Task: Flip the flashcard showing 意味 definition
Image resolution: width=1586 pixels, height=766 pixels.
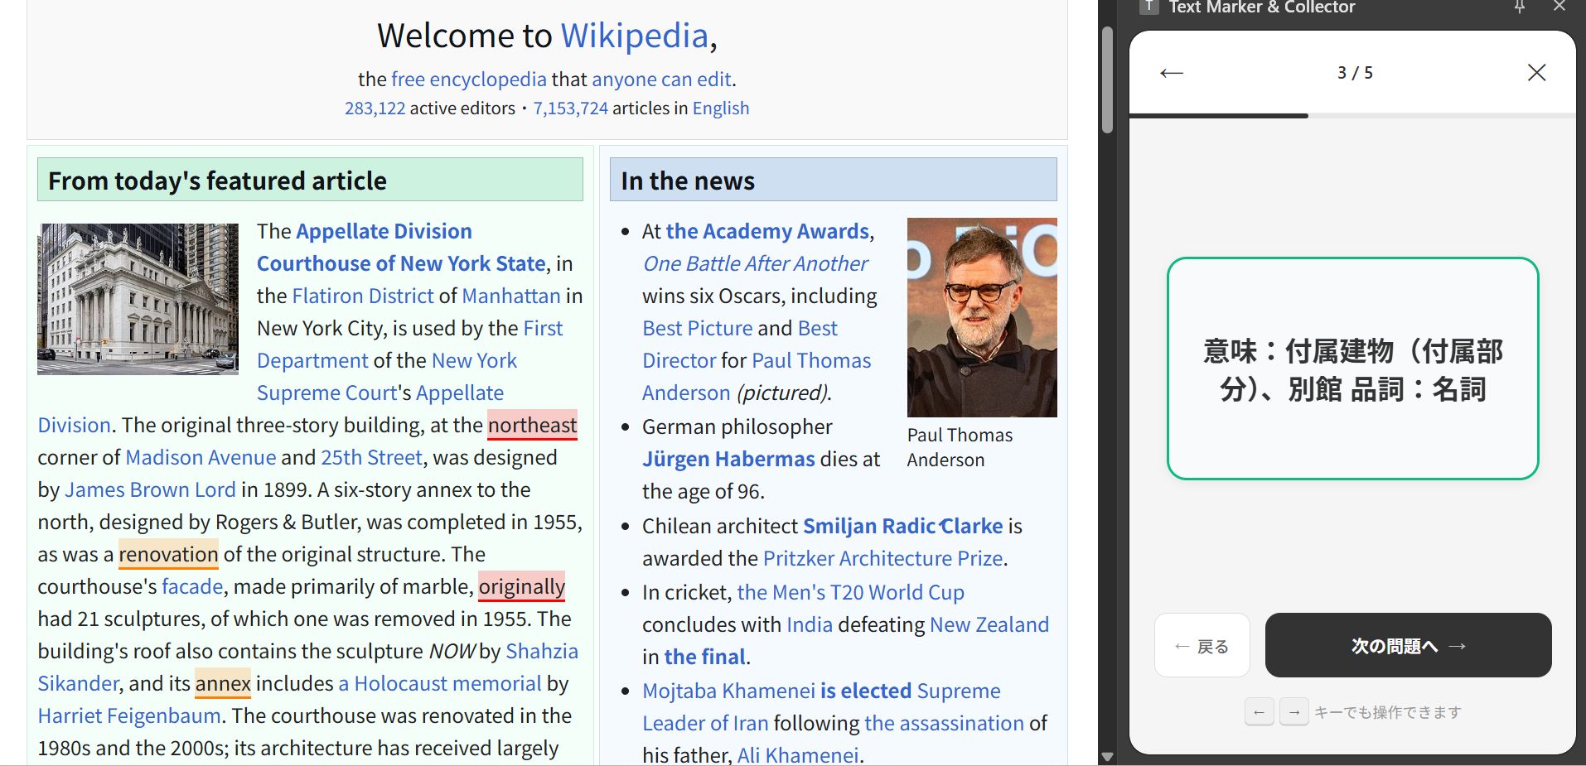Action: [1352, 369]
